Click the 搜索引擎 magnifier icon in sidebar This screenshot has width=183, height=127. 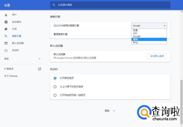(6, 36)
